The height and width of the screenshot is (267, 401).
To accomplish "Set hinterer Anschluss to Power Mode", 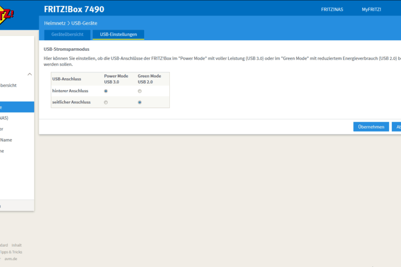I will [x=106, y=91].
